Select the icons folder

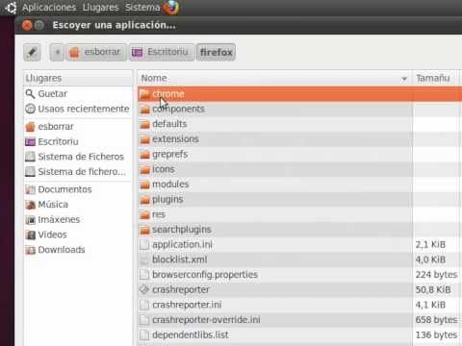pyautogui.click(x=300, y=169)
